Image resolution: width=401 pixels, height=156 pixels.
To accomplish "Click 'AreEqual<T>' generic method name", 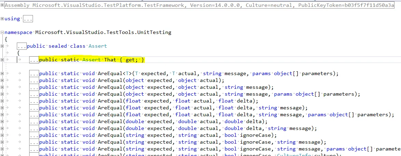I will 115,73.
